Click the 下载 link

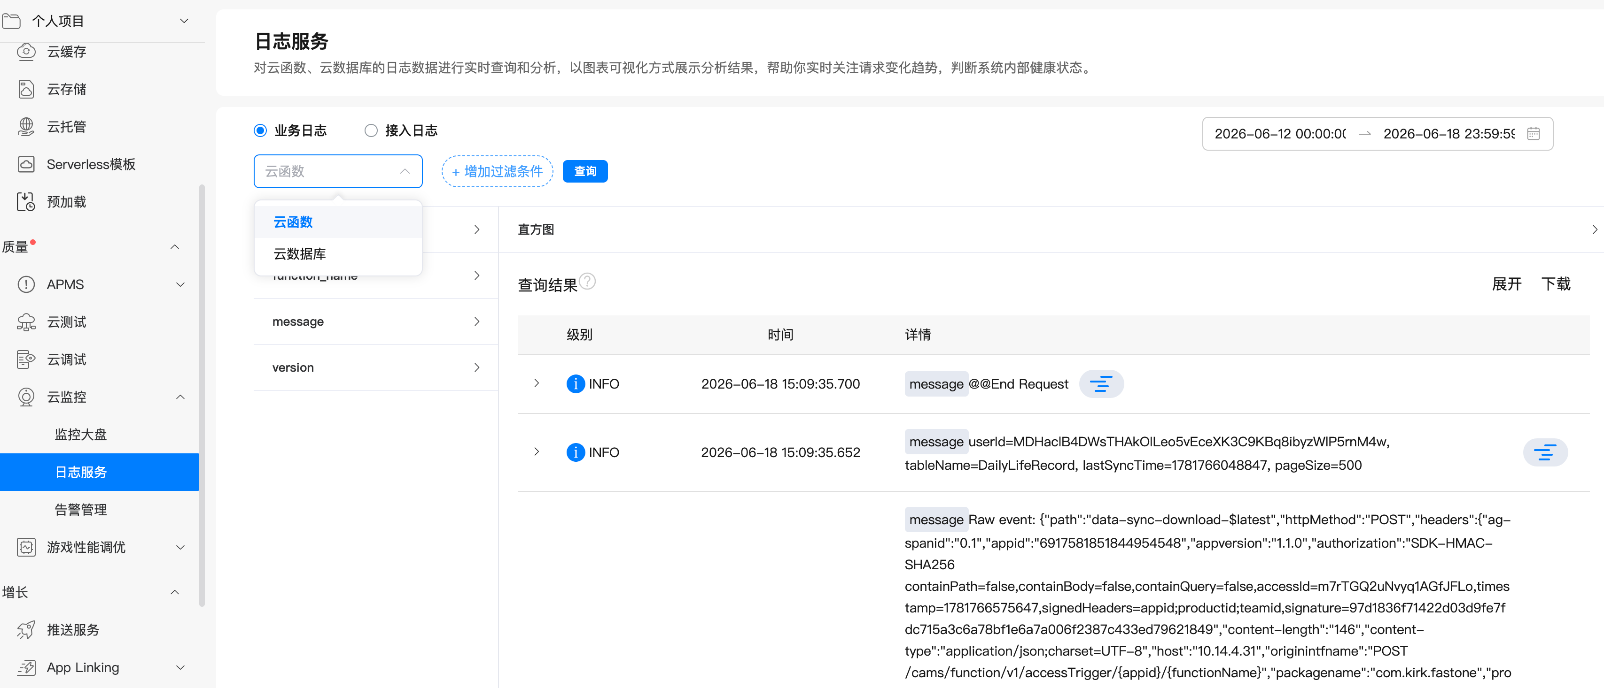[x=1556, y=284]
